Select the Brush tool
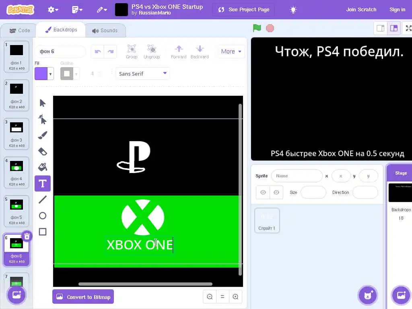This screenshot has height=309, width=412. [43, 135]
